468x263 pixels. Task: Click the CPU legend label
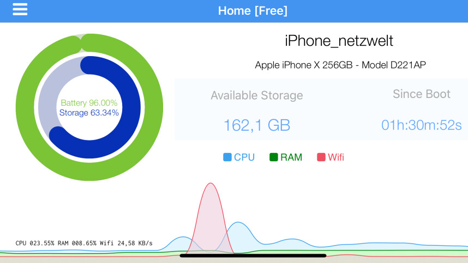tap(244, 157)
